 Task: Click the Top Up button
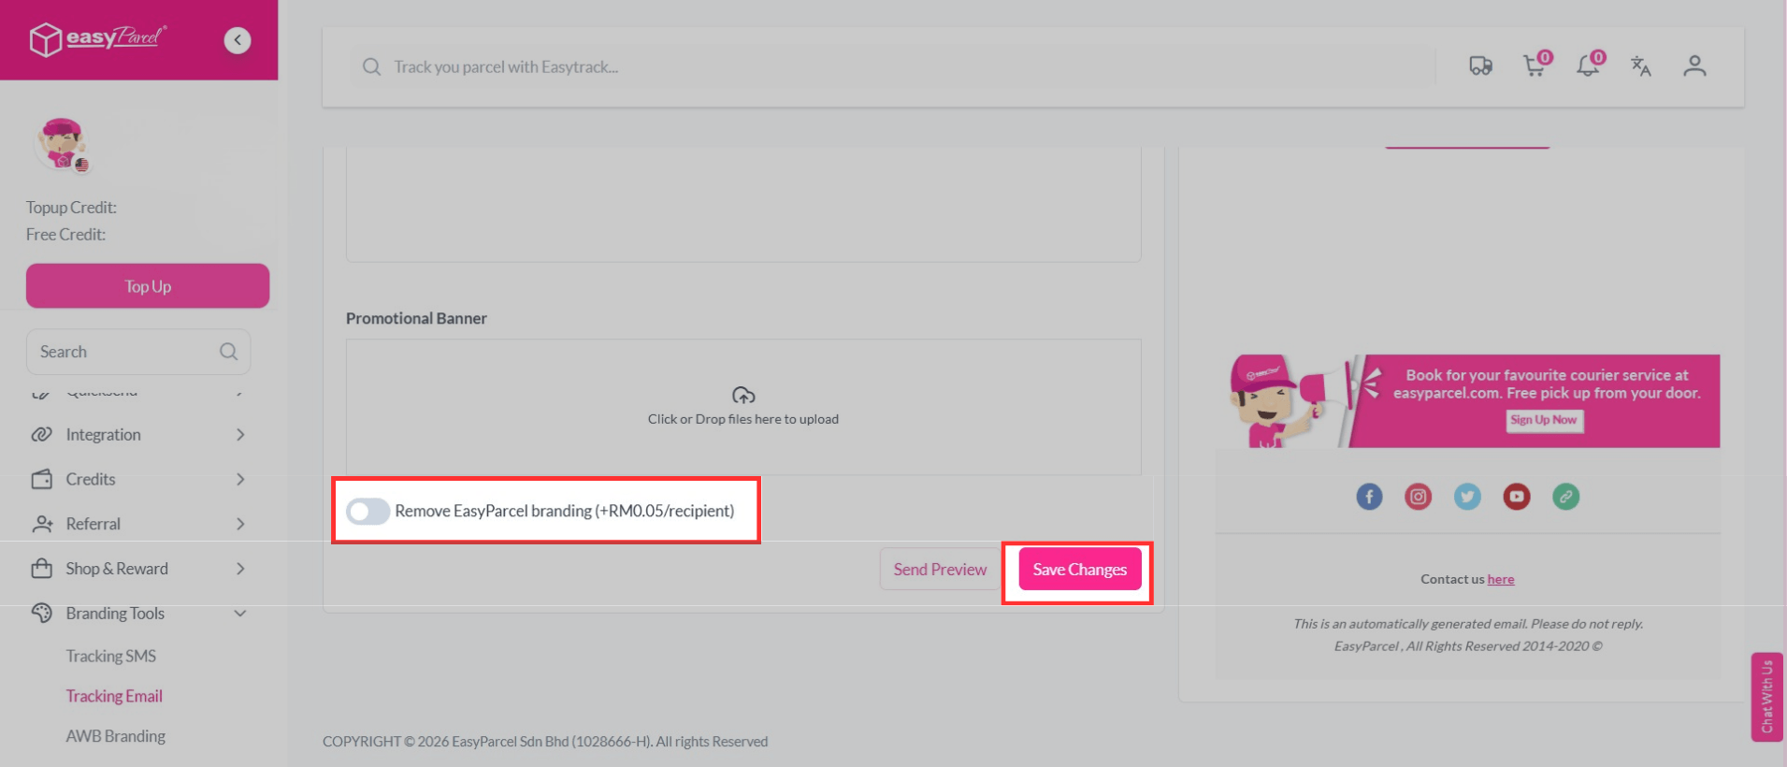pos(148,286)
